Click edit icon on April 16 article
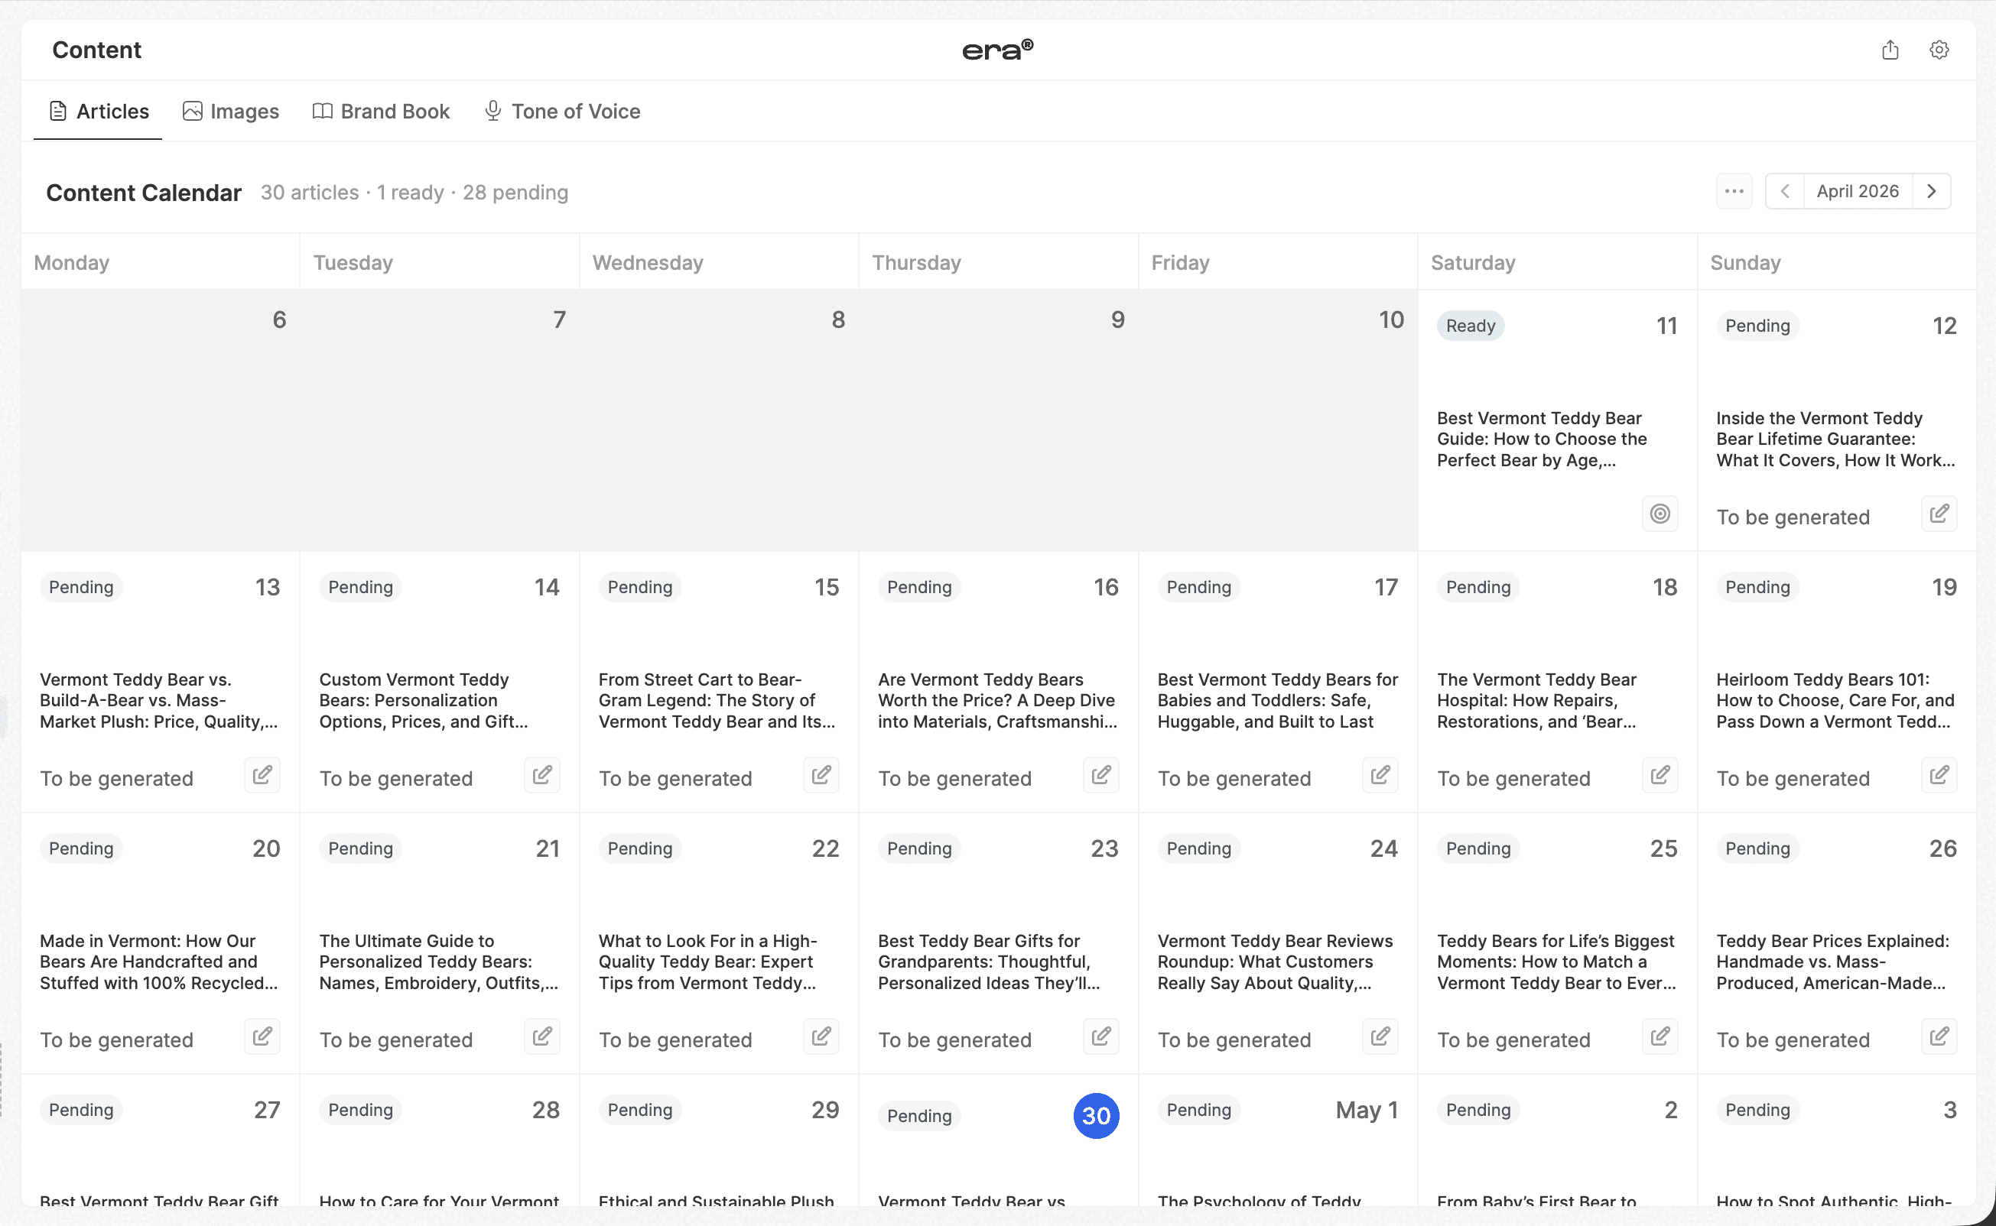Viewport: 1996px width, 1226px height. pyautogui.click(x=1100, y=775)
